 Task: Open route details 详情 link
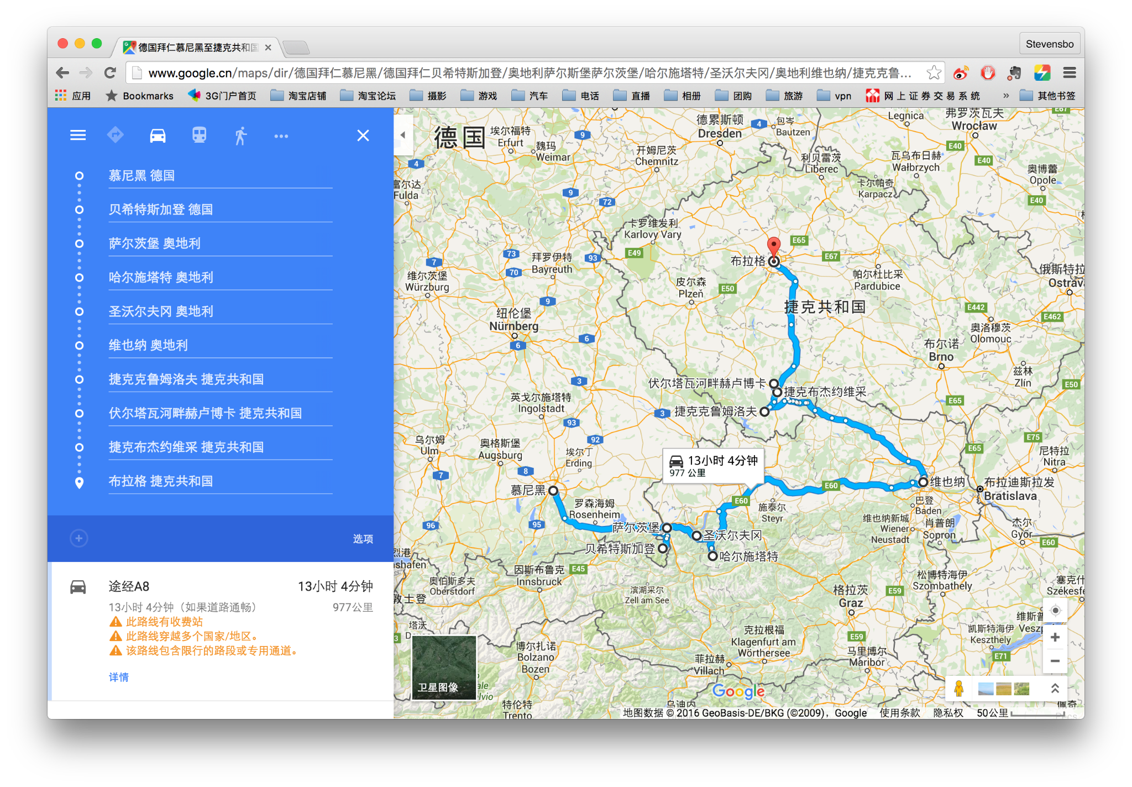point(118,677)
